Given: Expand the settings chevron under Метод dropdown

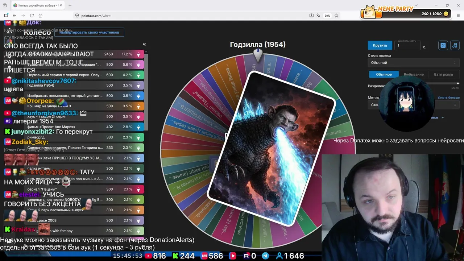Looking at the screenshot, I should tap(443, 117).
